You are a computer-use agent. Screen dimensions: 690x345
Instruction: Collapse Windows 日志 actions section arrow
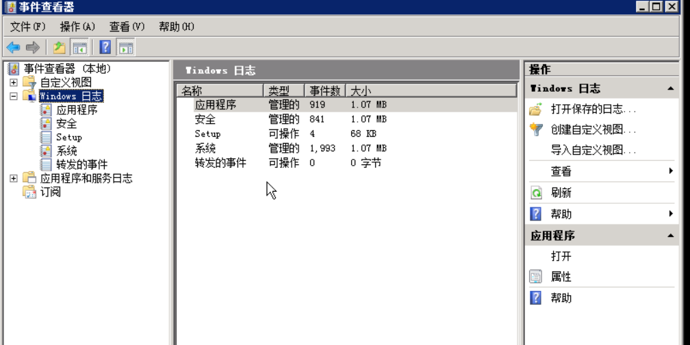670,88
